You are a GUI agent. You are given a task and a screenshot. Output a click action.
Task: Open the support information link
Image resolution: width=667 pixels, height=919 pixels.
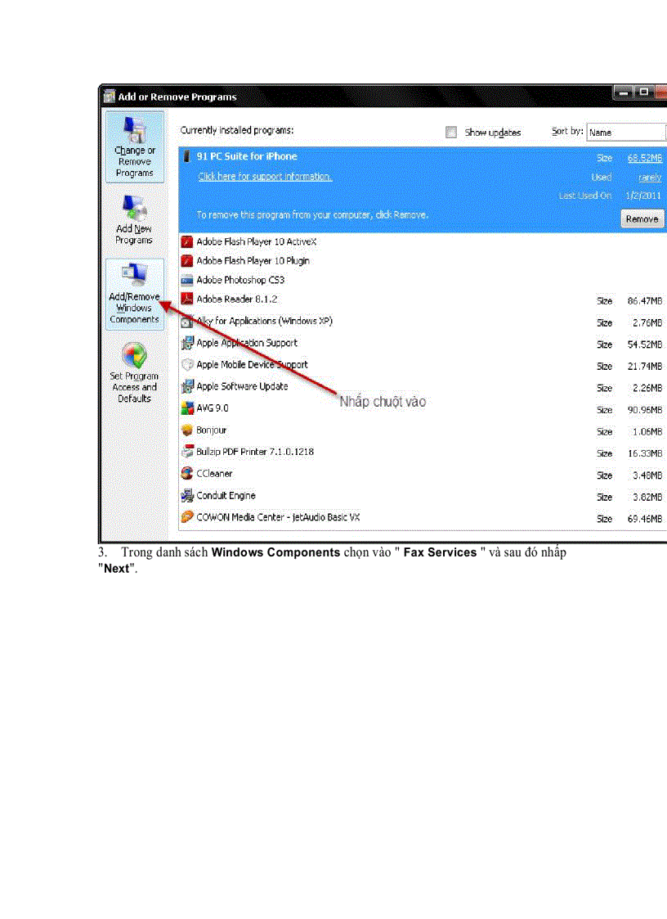point(264,177)
